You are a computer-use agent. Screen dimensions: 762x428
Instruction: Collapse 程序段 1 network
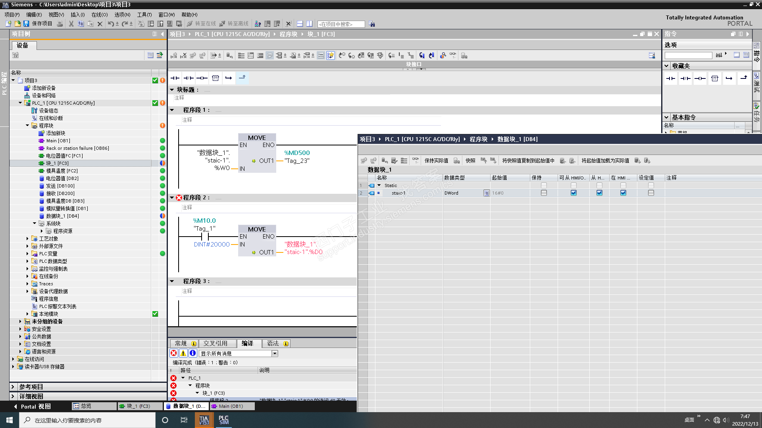click(x=172, y=110)
